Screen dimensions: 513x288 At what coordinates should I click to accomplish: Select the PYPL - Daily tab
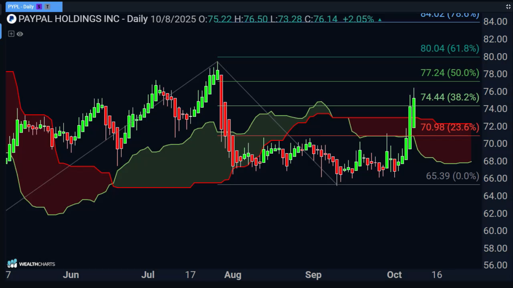point(21,7)
